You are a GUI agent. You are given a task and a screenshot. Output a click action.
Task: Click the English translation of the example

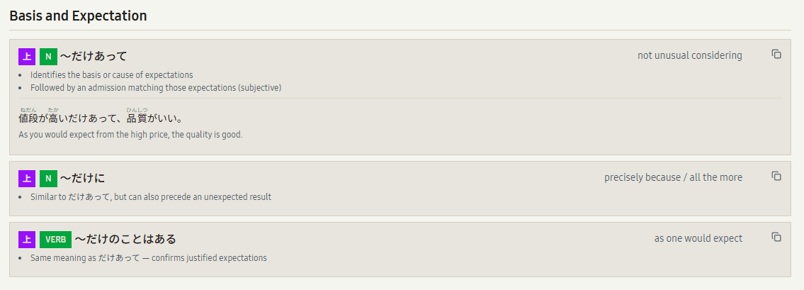point(130,134)
